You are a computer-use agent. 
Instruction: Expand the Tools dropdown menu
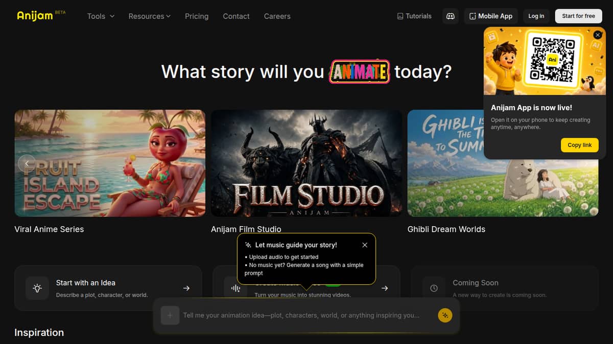101,16
